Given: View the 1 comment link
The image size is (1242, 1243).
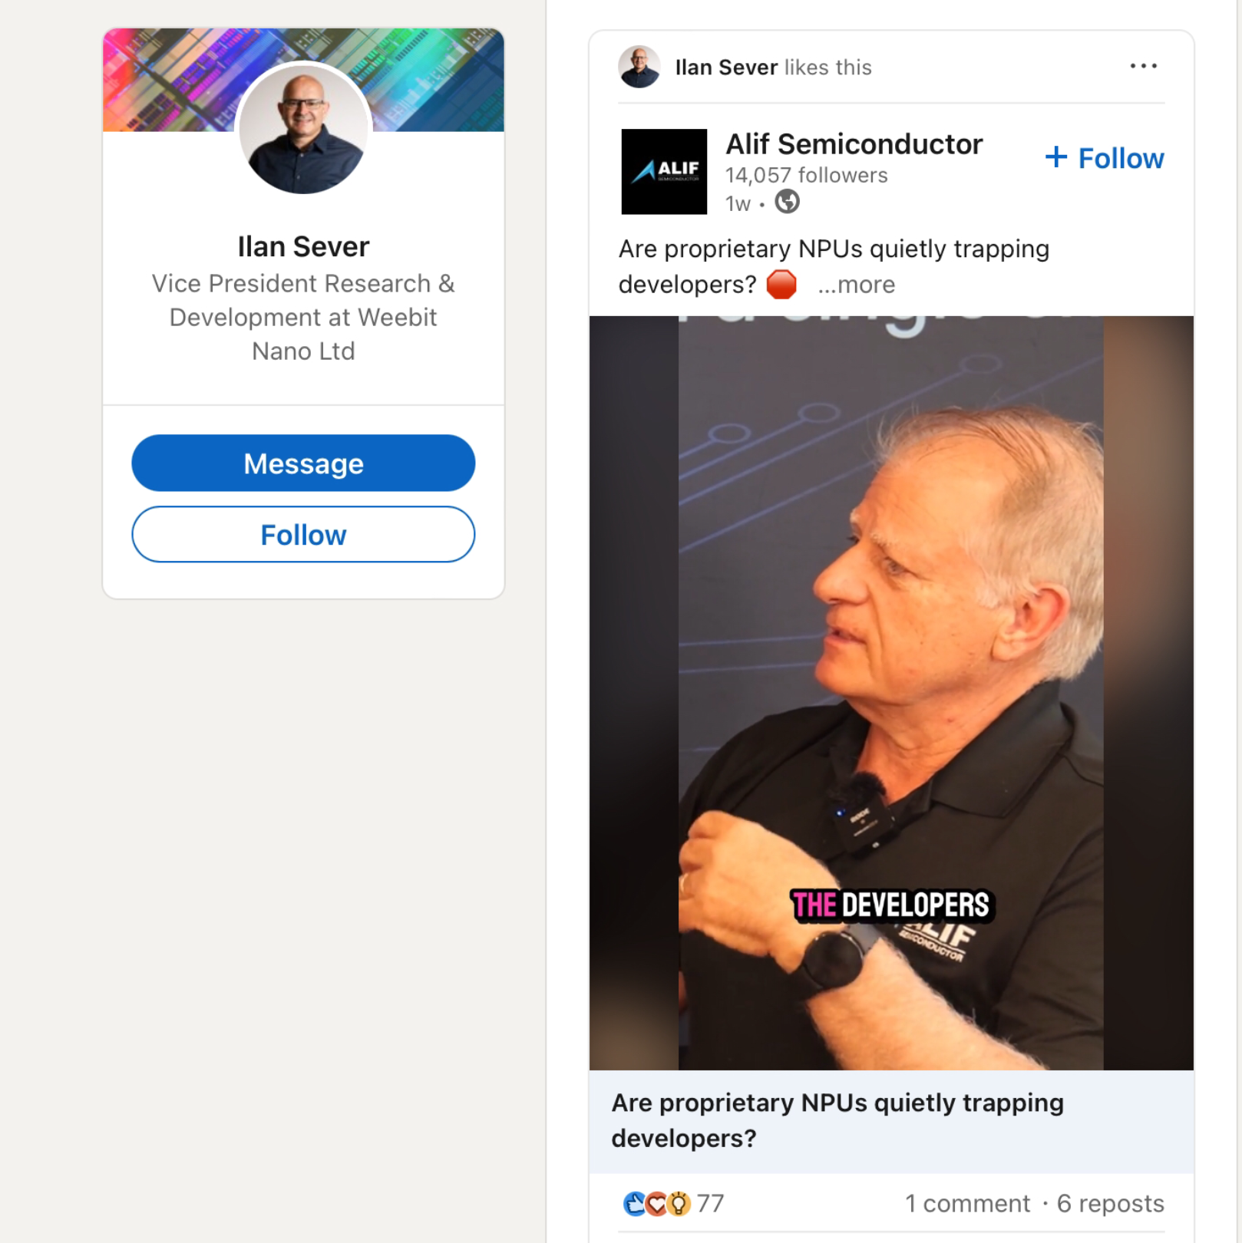Looking at the screenshot, I should 967,1203.
